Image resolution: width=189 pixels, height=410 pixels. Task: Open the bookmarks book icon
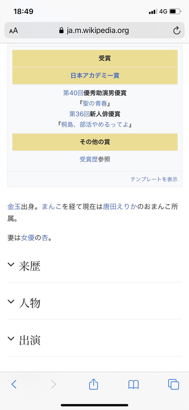click(x=133, y=385)
